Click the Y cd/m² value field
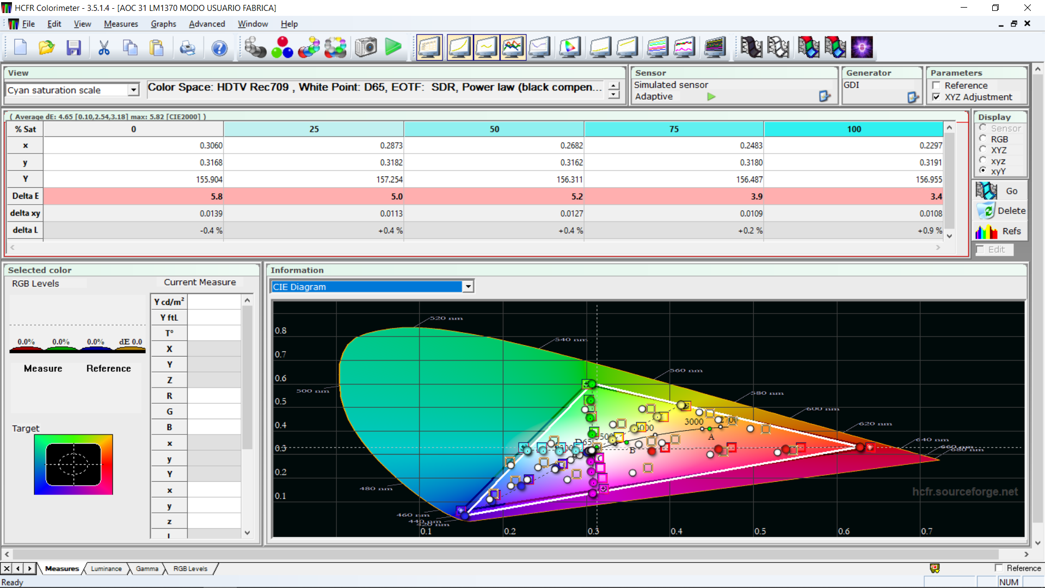The height and width of the screenshot is (588, 1045). click(214, 302)
